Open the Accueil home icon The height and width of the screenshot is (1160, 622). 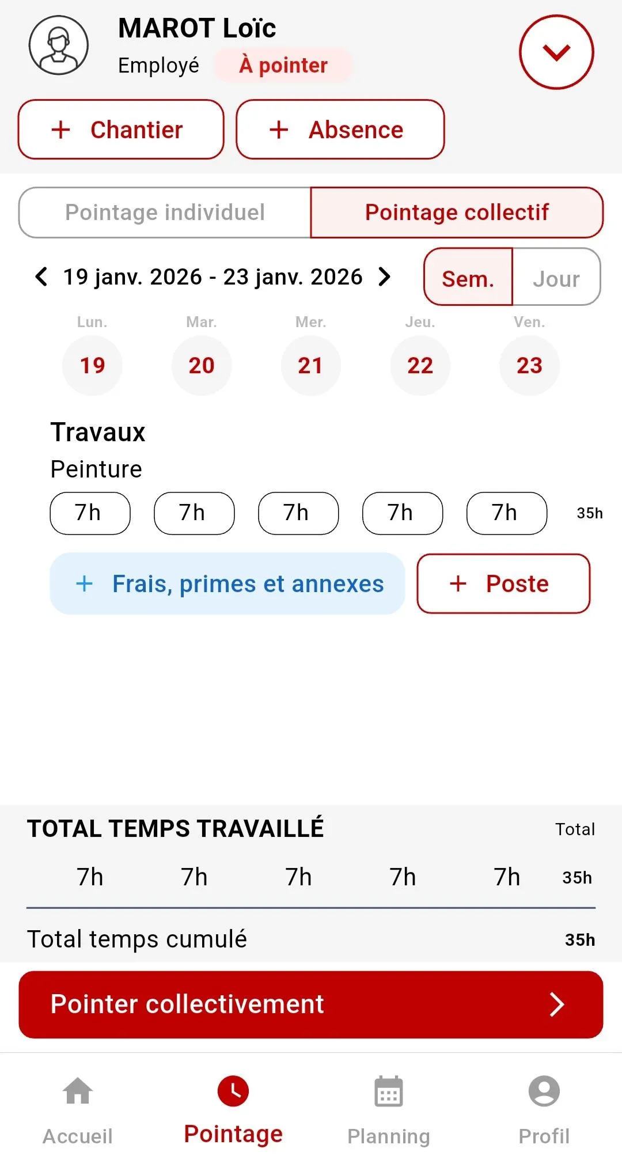point(78,1091)
